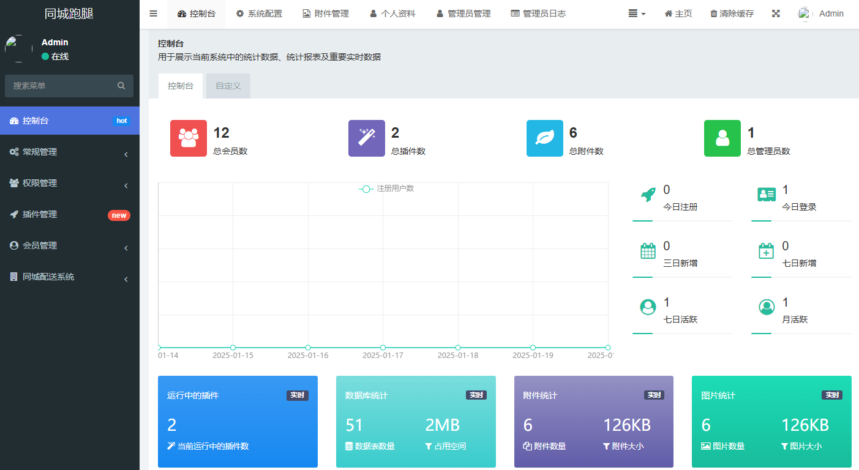Open the 系统配置 top tab
Image resolution: width=859 pixels, height=470 pixels.
[259, 13]
